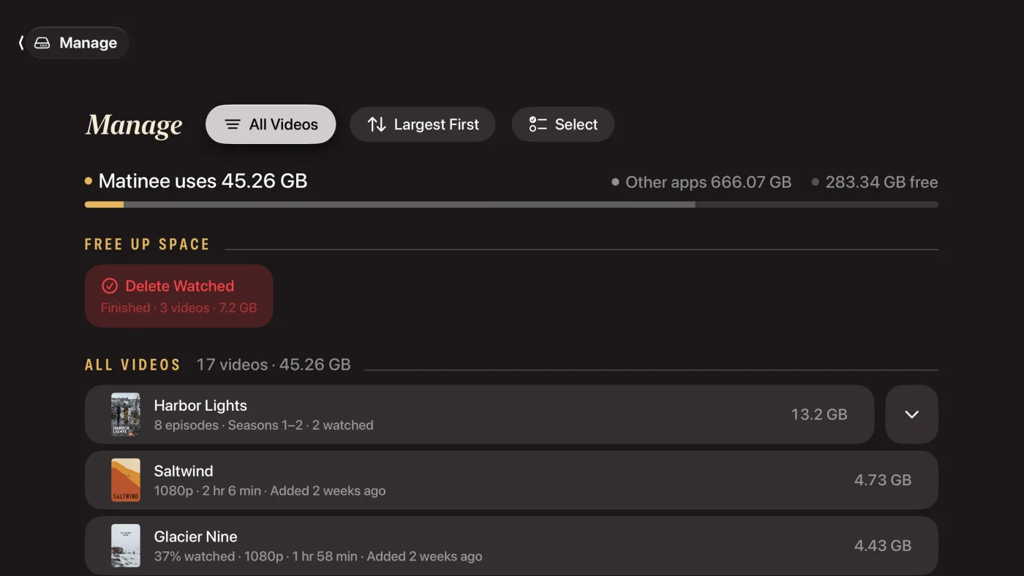Enter Select mode

click(562, 124)
